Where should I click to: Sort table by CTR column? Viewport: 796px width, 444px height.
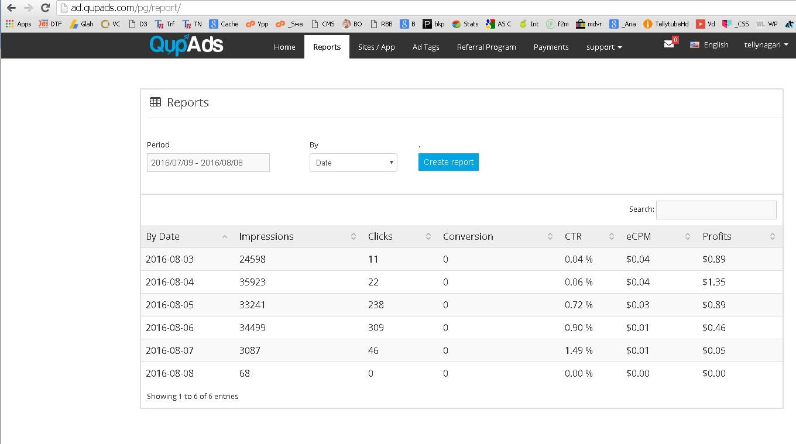pos(590,236)
